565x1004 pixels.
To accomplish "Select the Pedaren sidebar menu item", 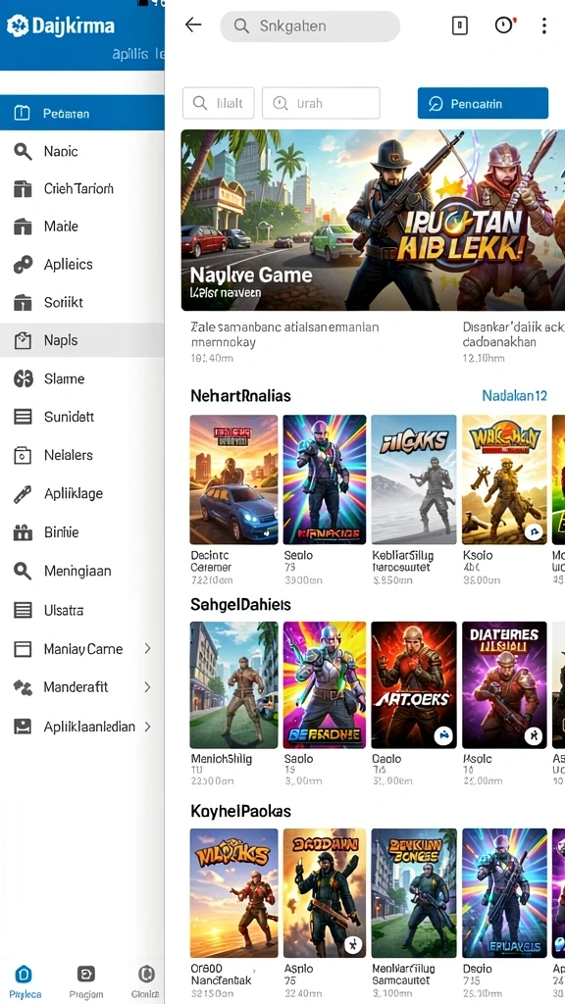I will coord(82,114).
